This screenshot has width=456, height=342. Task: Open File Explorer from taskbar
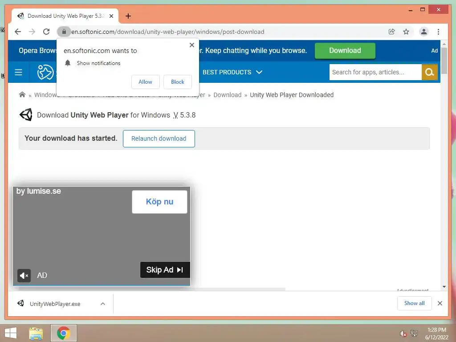(x=36, y=333)
